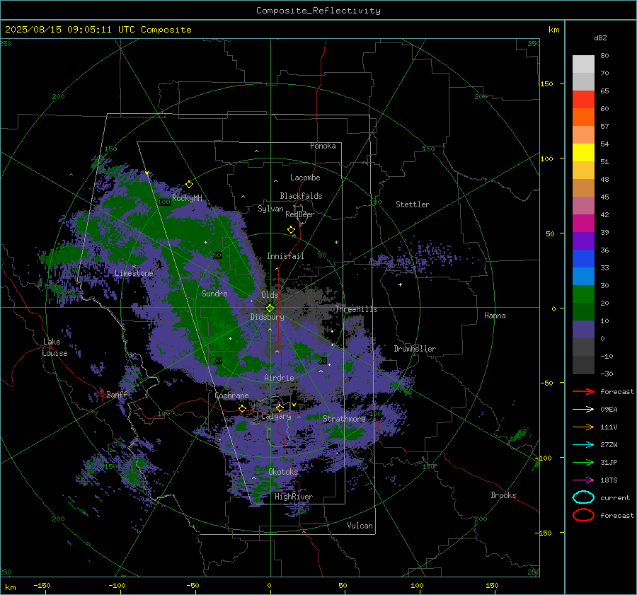Select the bright green swatch between 30 and 20

(x=583, y=294)
